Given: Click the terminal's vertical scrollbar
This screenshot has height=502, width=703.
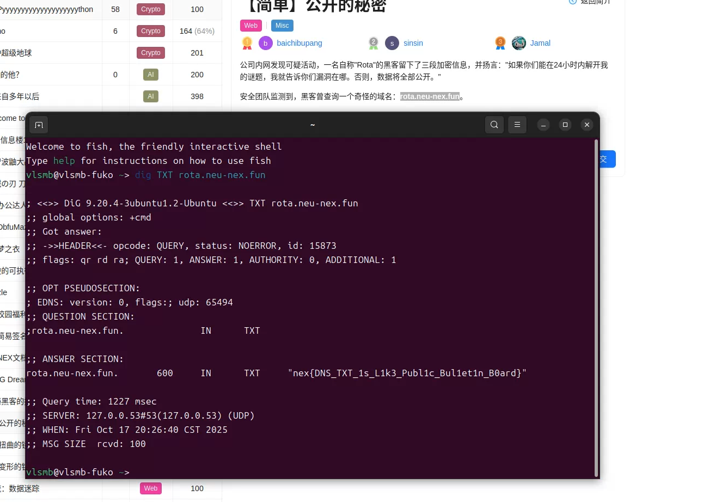Looking at the screenshot, I should click(x=596, y=305).
